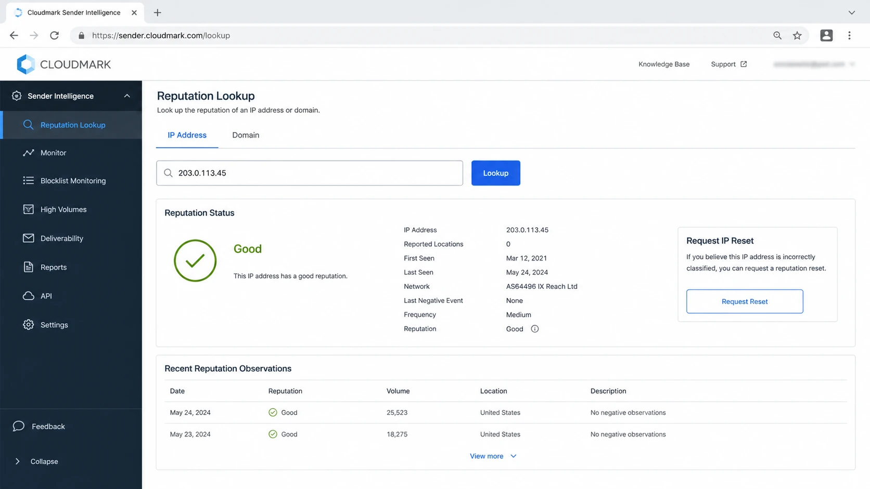Open High Volumes in the sidebar
The image size is (870, 489).
tap(71, 209)
